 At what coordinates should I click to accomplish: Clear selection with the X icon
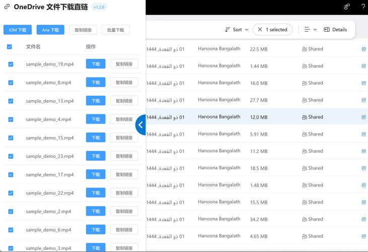[x=260, y=30]
